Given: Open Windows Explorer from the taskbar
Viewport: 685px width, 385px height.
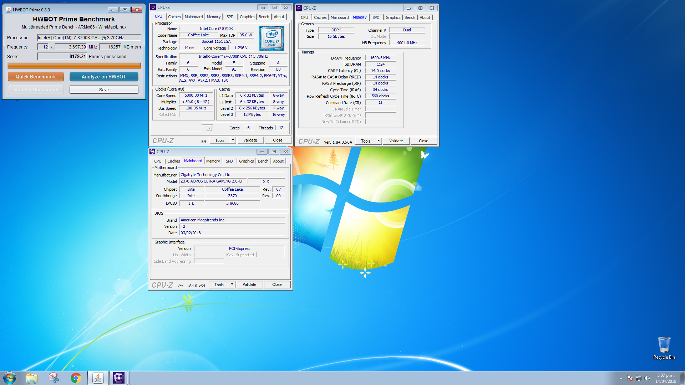Looking at the screenshot, I should pyautogui.click(x=32, y=378).
